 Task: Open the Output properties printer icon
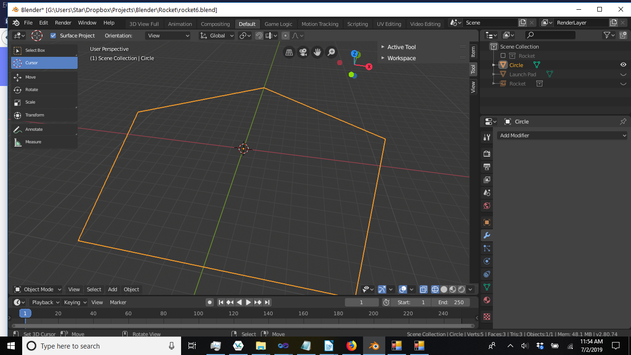486,166
